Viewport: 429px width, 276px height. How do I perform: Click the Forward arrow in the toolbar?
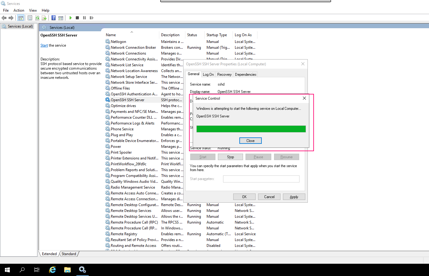[x=11, y=18]
